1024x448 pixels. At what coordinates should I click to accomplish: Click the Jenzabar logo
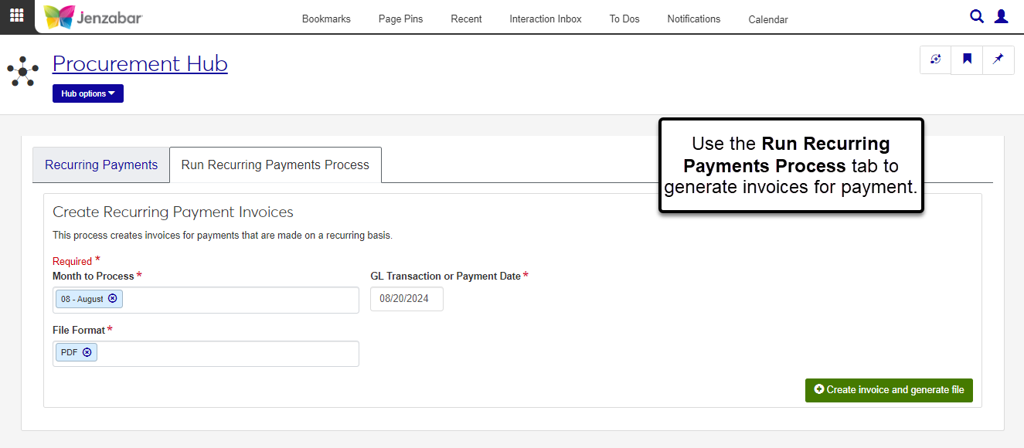[x=93, y=17]
